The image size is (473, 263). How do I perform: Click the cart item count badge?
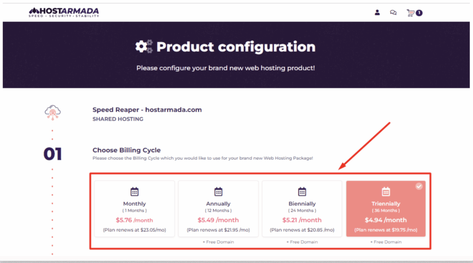point(419,13)
